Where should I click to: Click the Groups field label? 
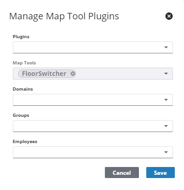21,115
